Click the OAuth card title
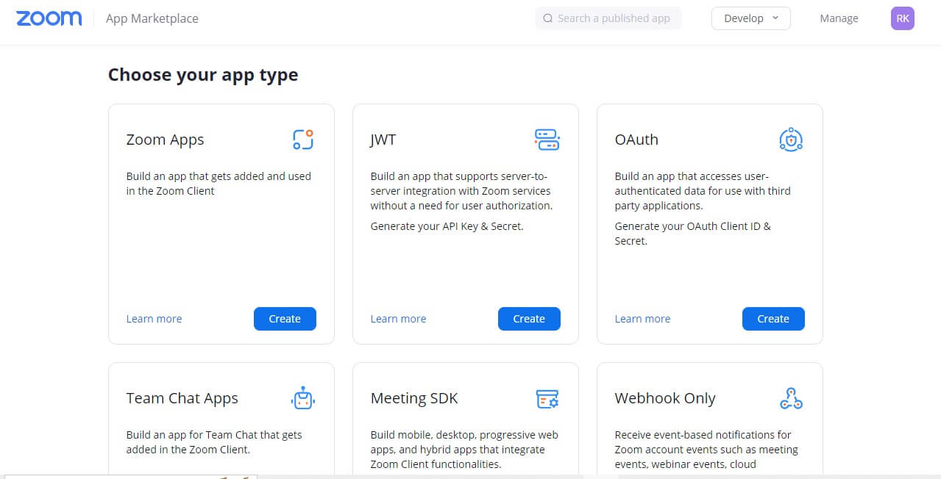The image size is (941, 479). tap(636, 140)
